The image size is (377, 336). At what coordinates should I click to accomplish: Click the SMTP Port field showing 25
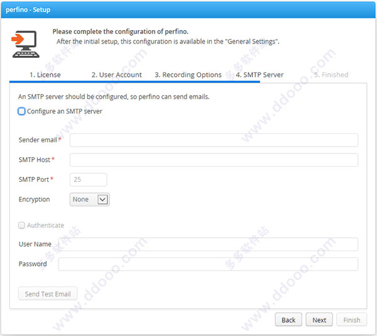pyautogui.click(x=88, y=179)
